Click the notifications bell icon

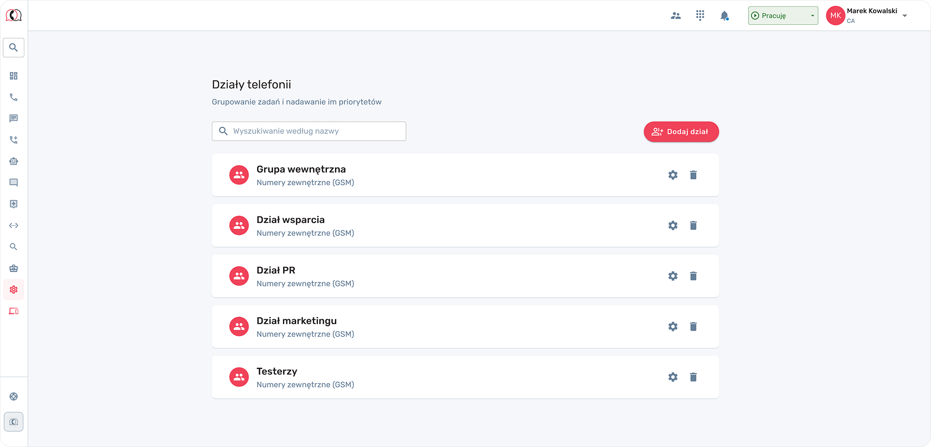[724, 16]
